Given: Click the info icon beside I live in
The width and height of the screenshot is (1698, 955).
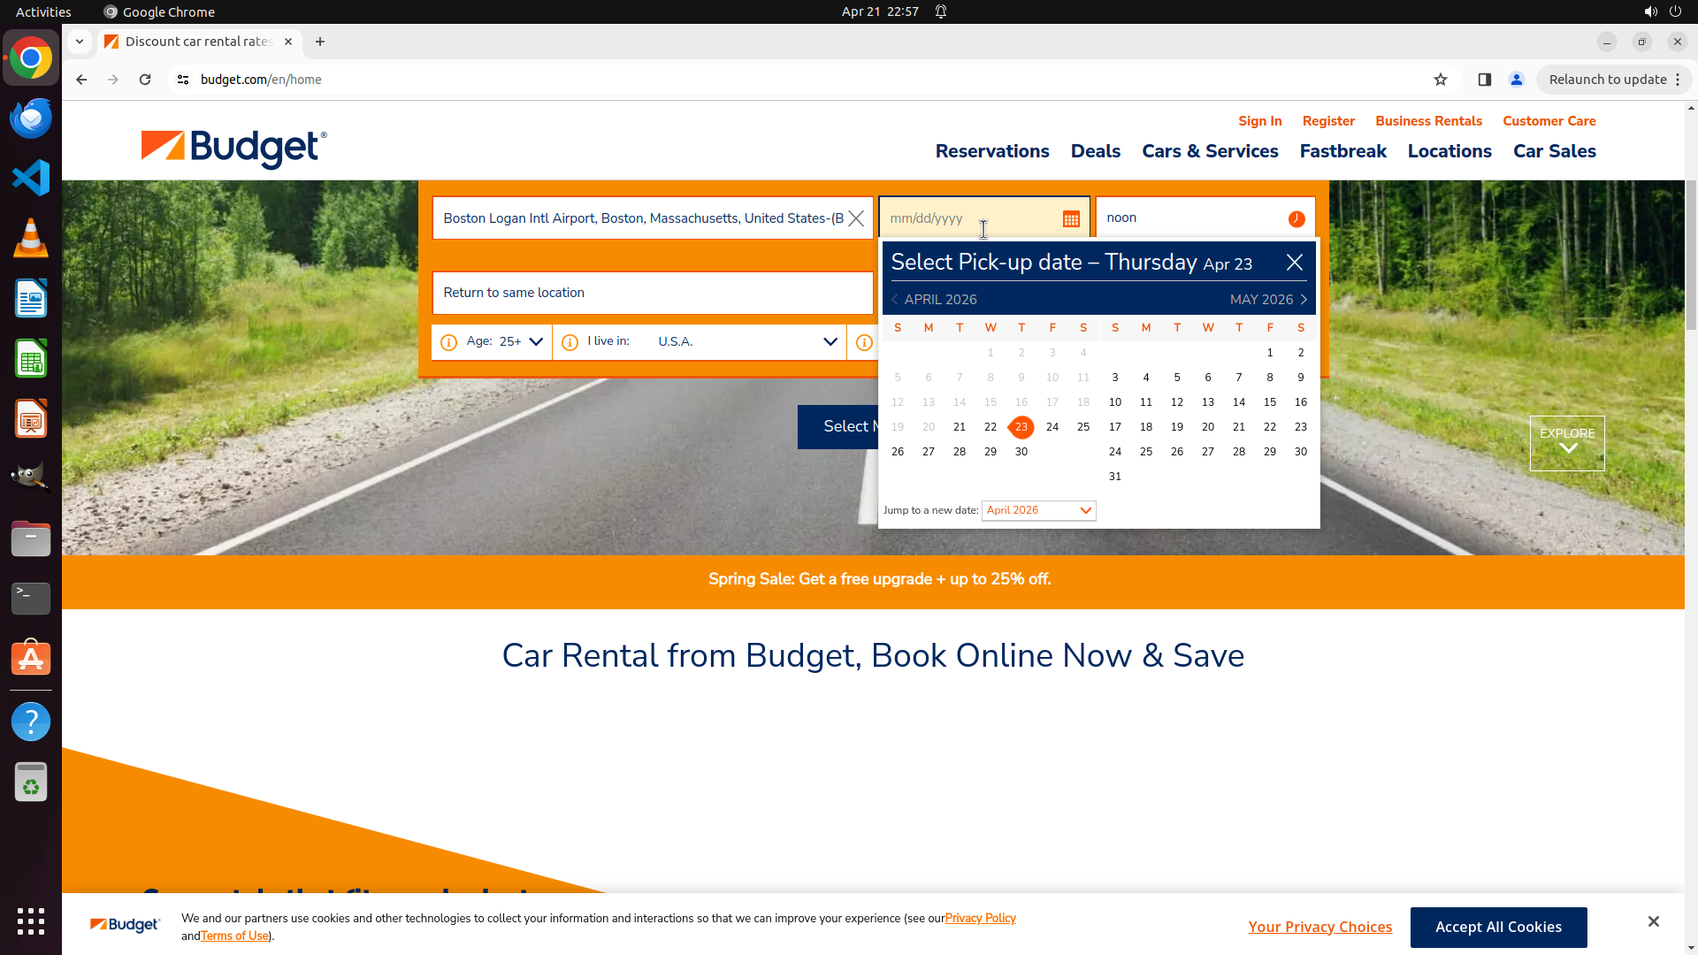Looking at the screenshot, I should (570, 342).
